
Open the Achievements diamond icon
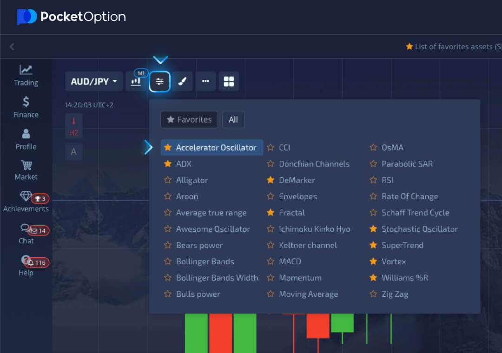(x=26, y=196)
